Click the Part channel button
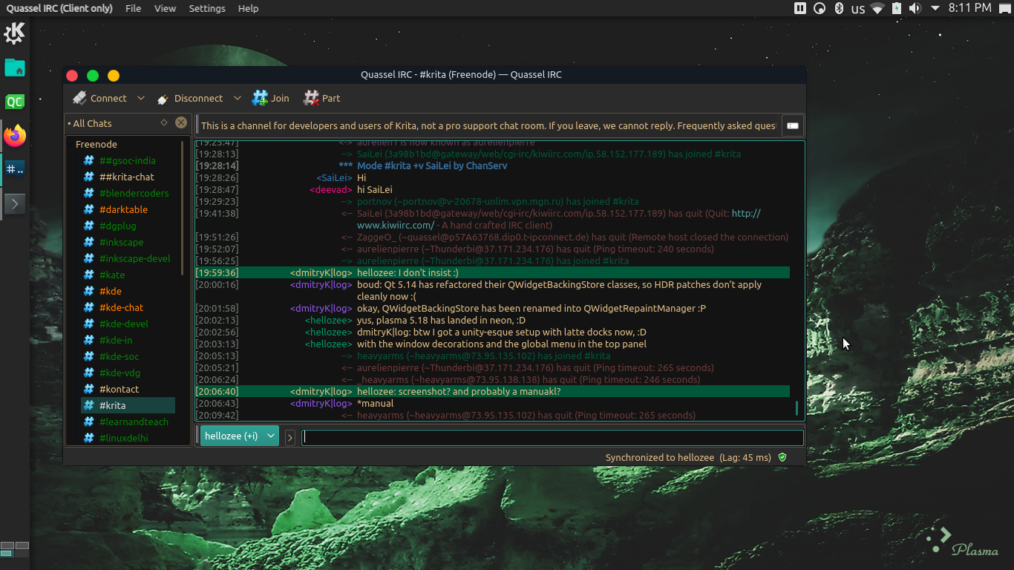Viewport: 1014px width, 570px height. (x=321, y=98)
